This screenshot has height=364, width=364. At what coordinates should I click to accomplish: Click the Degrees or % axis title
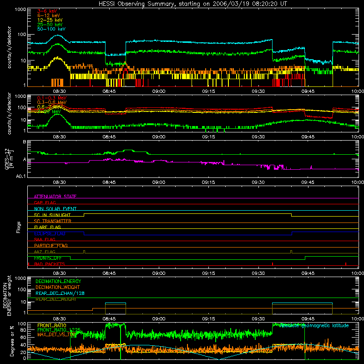click(x=12, y=341)
